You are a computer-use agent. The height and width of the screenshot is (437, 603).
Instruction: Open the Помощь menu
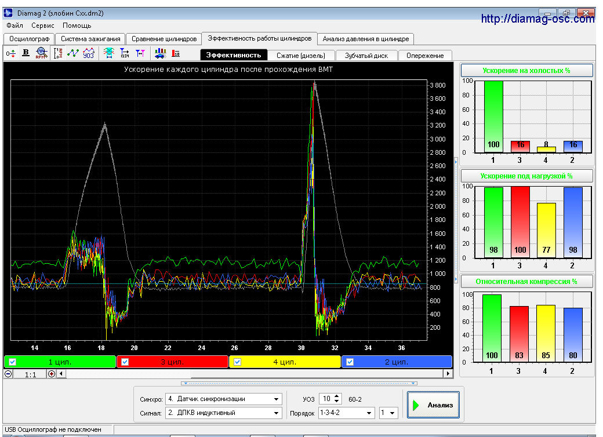pos(77,26)
